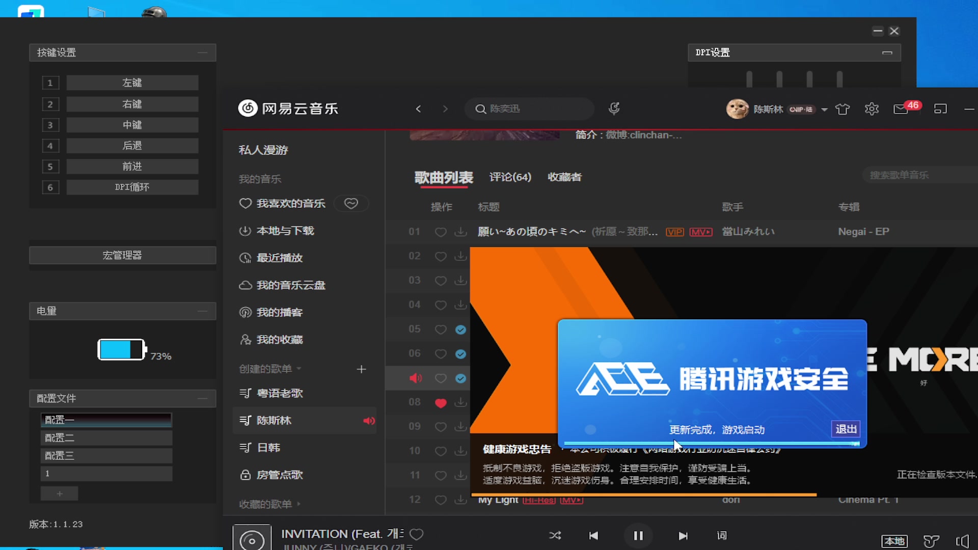Go back with the left arrow
Image resolution: width=978 pixels, height=550 pixels.
[418, 108]
